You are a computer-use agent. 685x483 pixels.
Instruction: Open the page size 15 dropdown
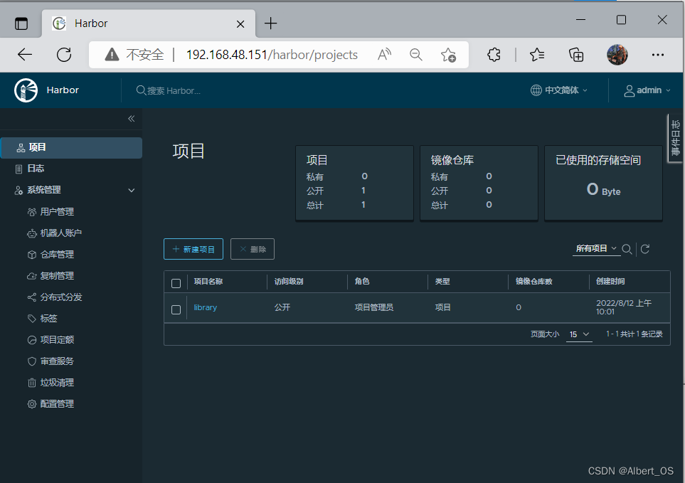pos(579,334)
